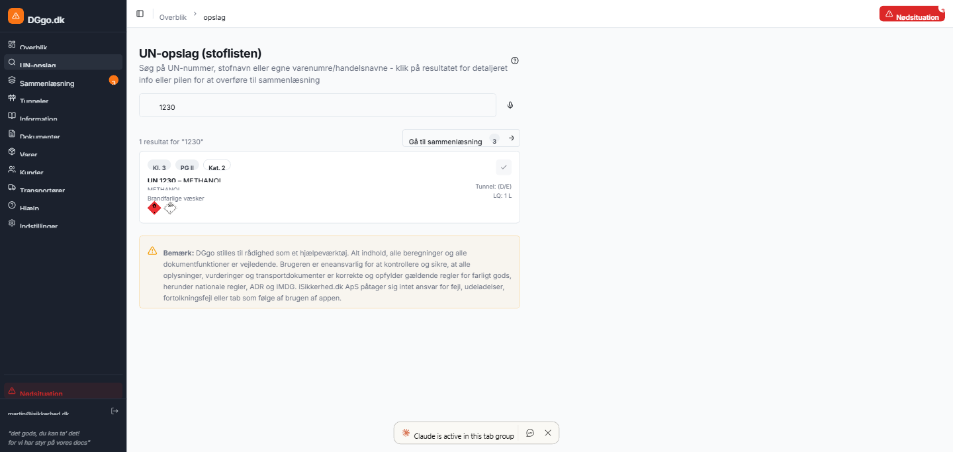Click the red flammable hazard diamond
953x452 pixels.
(x=154, y=208)
